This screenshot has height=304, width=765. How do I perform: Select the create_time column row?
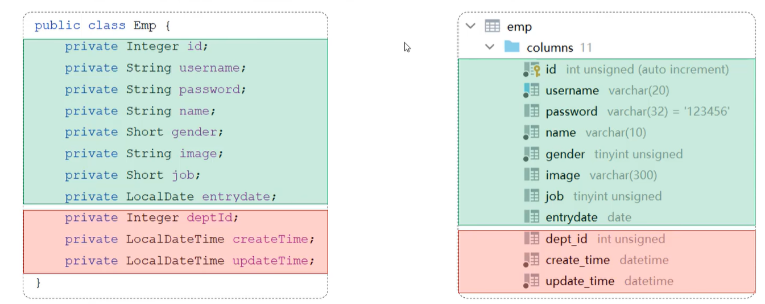pyautogui.click(x=577, y=260)
